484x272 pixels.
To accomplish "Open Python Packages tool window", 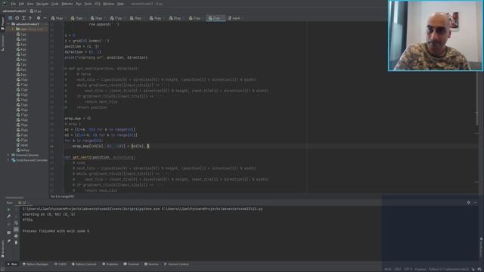I will (x=36, y=264).
